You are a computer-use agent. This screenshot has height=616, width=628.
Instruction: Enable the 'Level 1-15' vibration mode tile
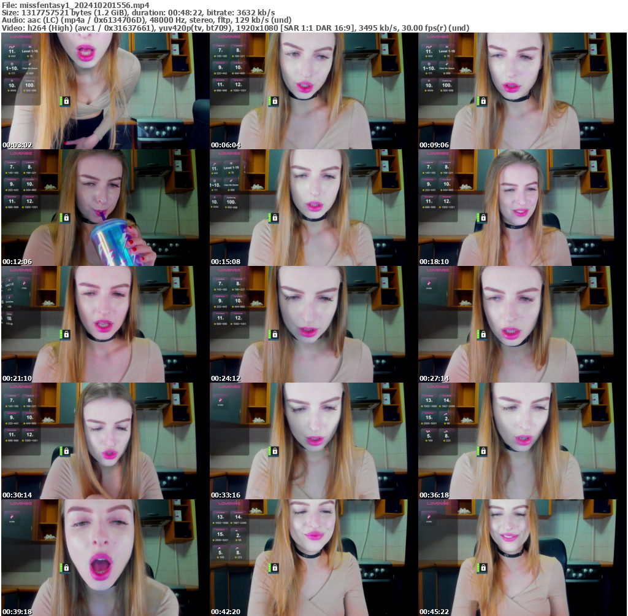tap(29, 51)
